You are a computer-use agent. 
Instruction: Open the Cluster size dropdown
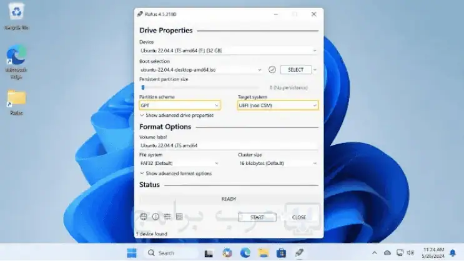click(278, 163)
